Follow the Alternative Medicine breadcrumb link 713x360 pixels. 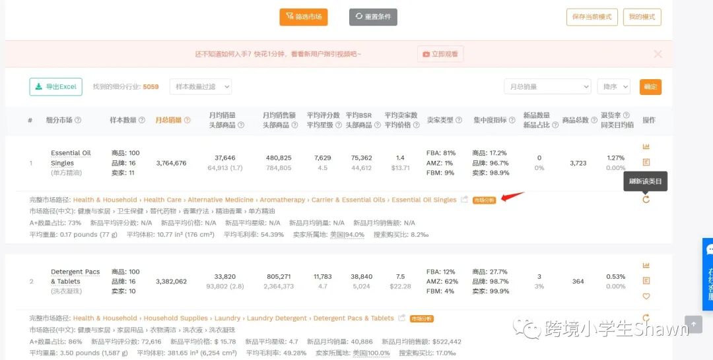221,200
